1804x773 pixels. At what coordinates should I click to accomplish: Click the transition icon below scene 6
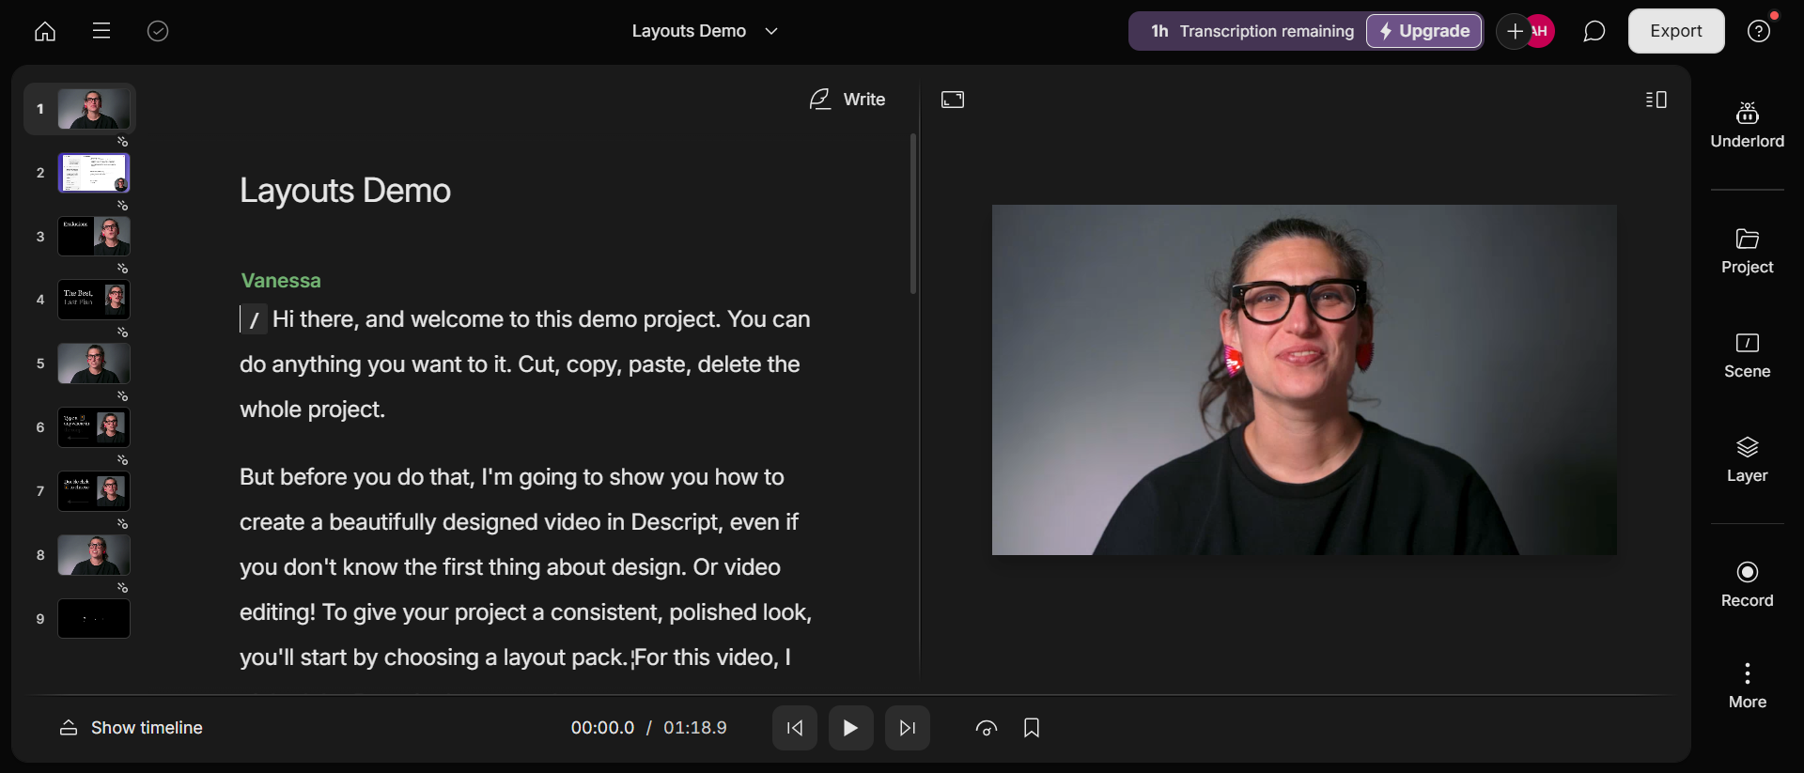point(122,460)
